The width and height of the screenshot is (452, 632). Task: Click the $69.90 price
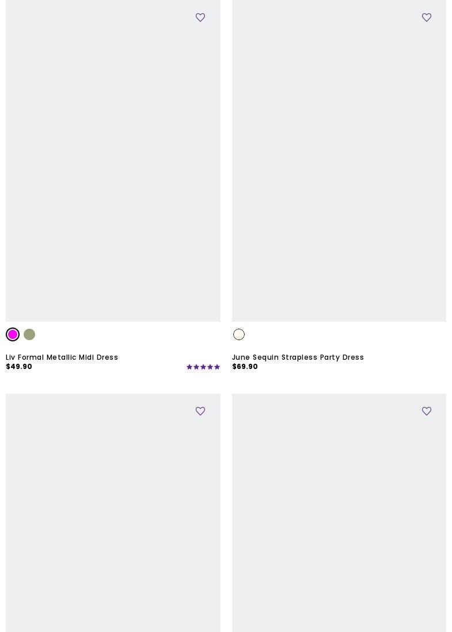[x=245, y=367]
